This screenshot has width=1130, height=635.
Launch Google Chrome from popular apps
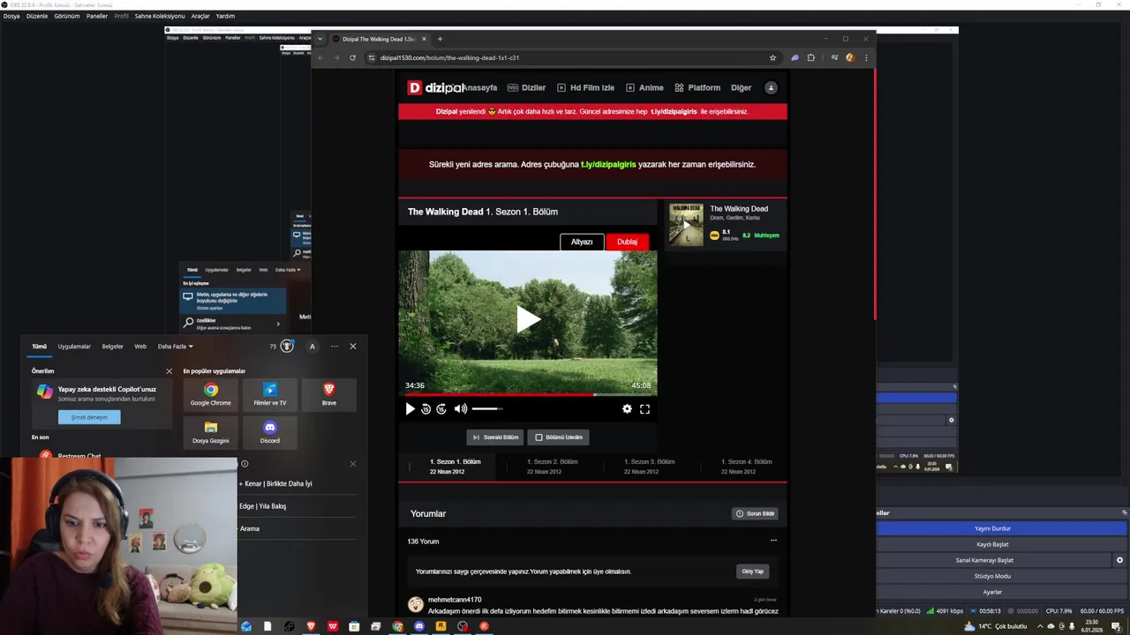pos(211,394)
